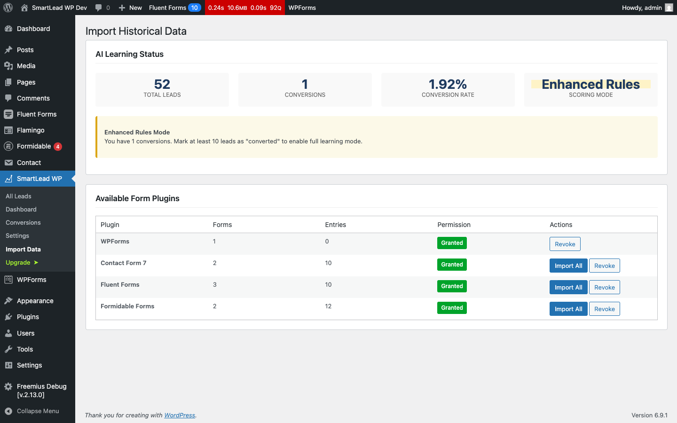Expand the New item in admin bar

(130, 8)
